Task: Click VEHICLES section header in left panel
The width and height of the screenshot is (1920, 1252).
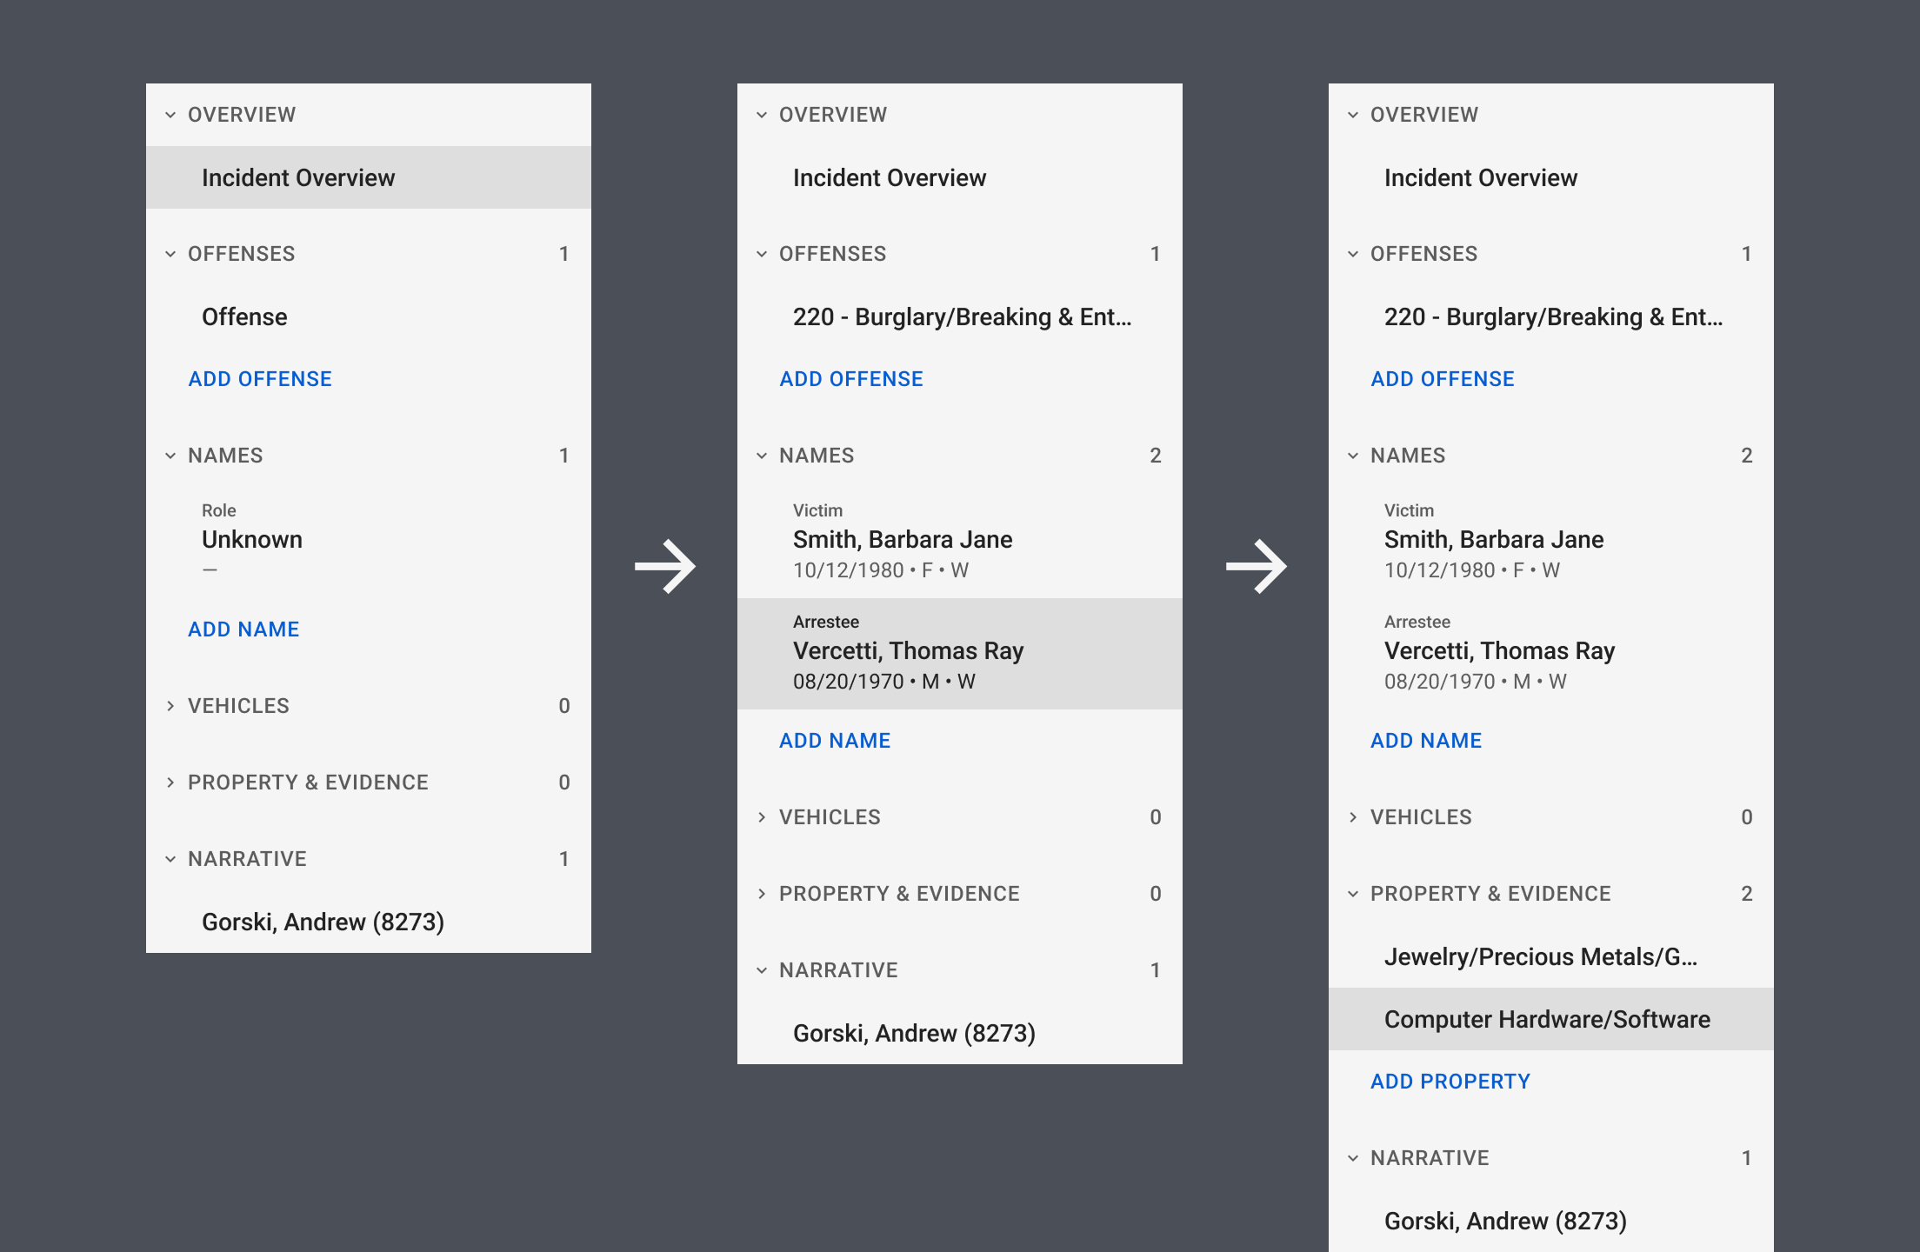Action: (x=369, y=706)
